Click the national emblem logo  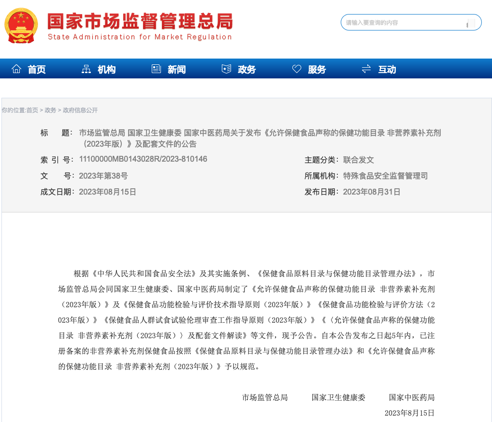point(21,25)
